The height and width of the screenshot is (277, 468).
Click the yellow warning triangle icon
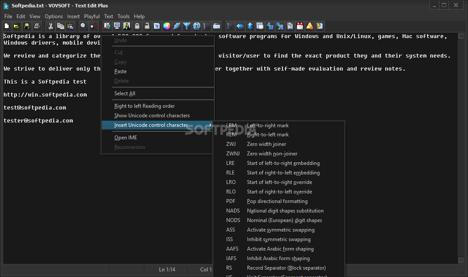310,26
